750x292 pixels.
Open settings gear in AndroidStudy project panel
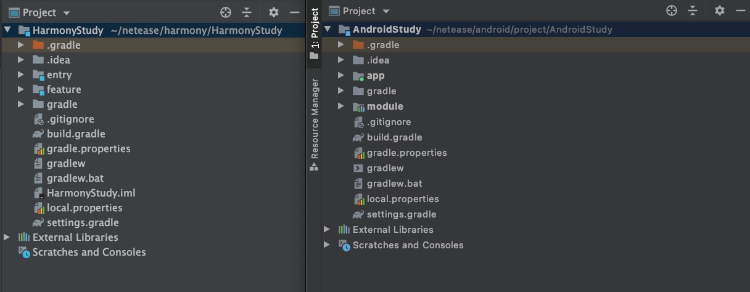(x=719, y=10)
